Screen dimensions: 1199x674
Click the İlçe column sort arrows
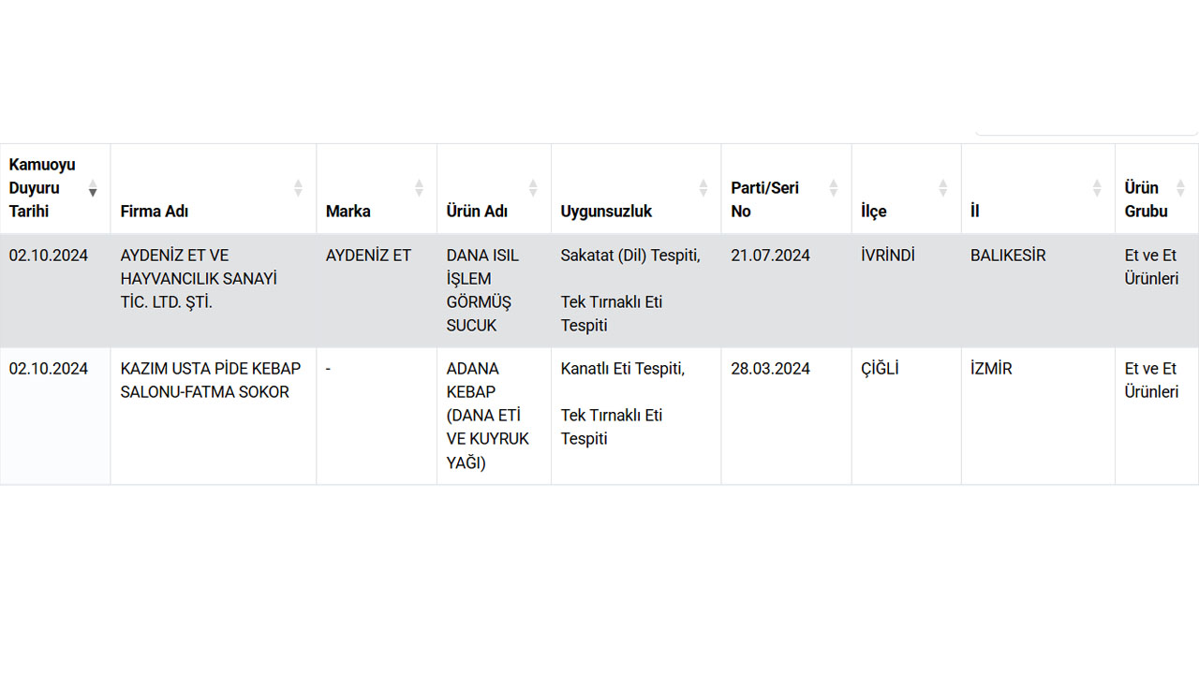point(943,188)
